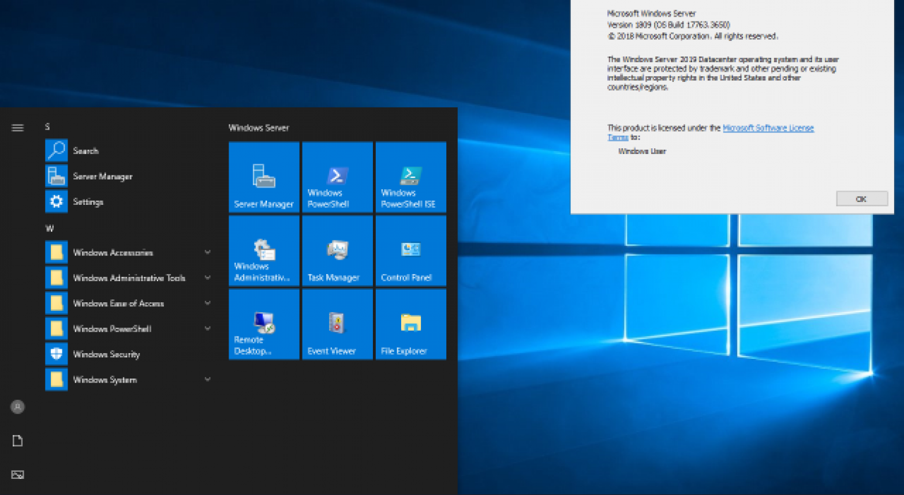Open the Pictures icon in Start sidebar
This screenshot has width=904, height=495.
click(18, 475)
